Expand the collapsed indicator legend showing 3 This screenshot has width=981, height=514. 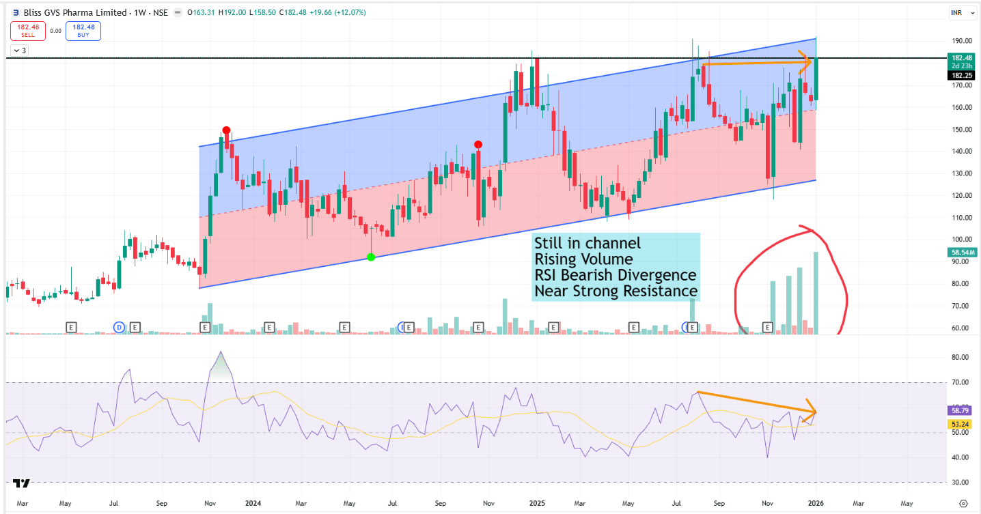coord(19,50)
